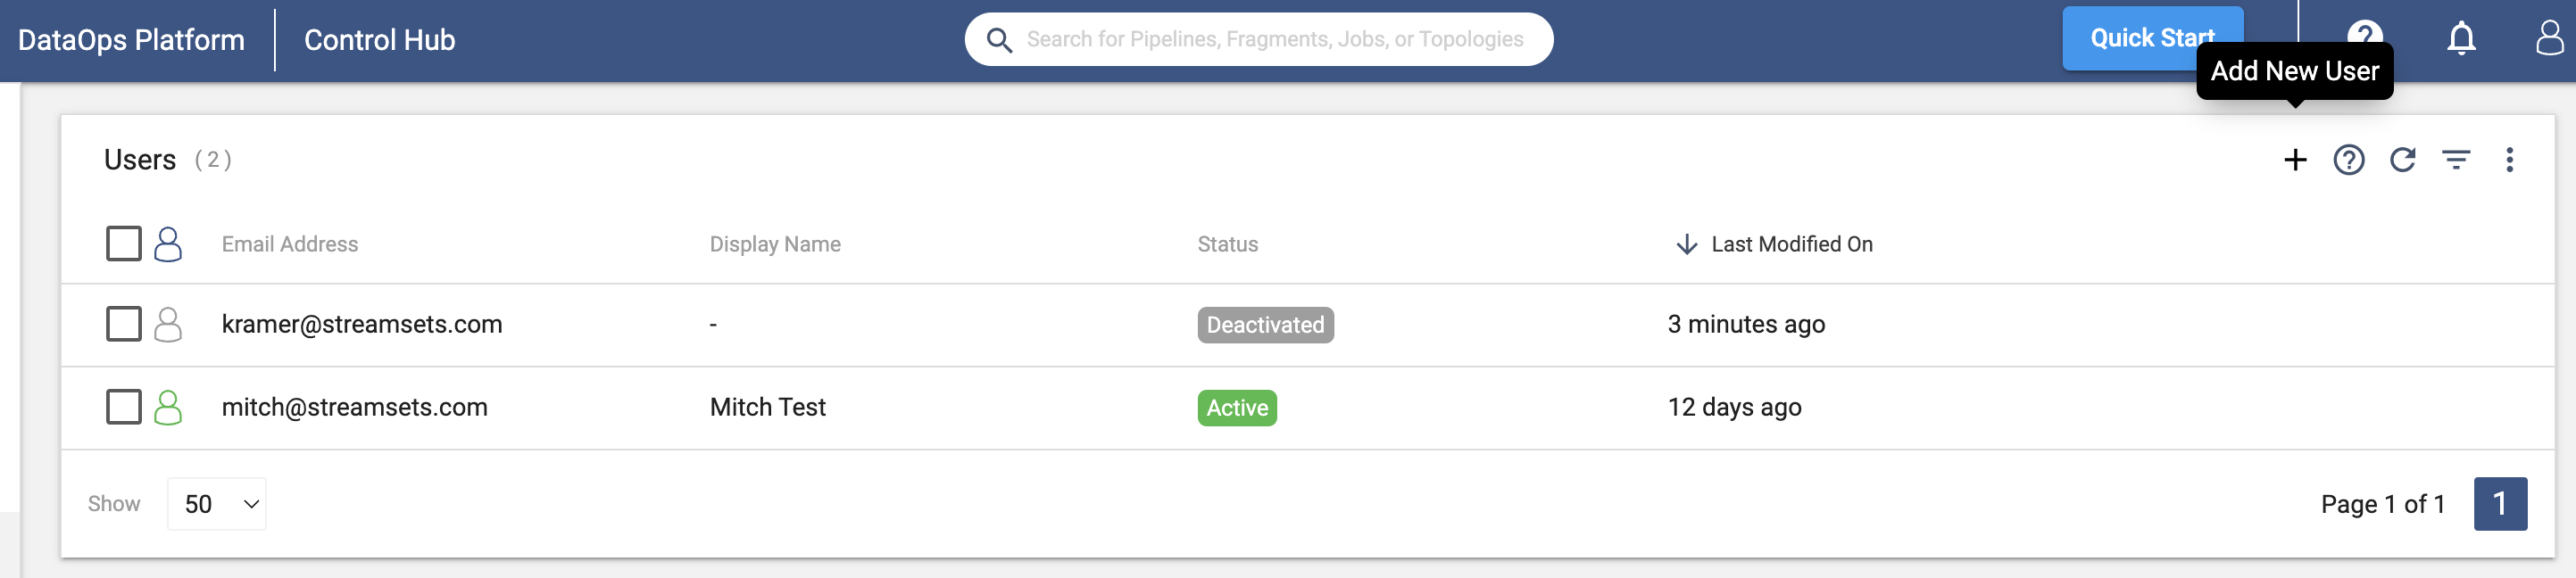Open the three-dot more options menu
Viewport: 2576px width, 578px height.
2509,160
